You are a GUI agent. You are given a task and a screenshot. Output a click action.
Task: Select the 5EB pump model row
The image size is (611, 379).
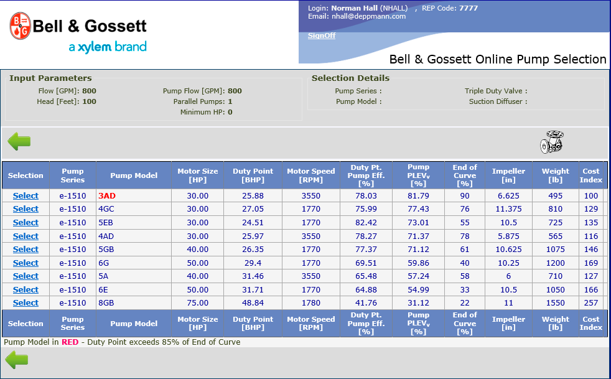[x=26, y=223]
